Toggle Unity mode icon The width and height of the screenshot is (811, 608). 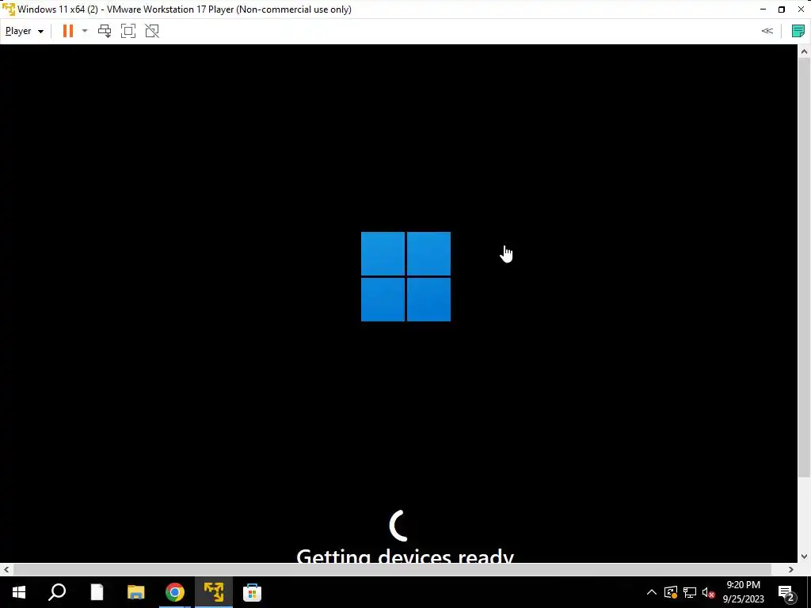click(x=152, y=31)
